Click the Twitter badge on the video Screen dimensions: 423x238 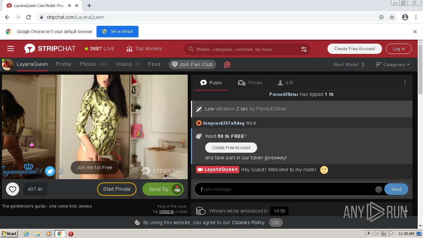coord(50,171)
